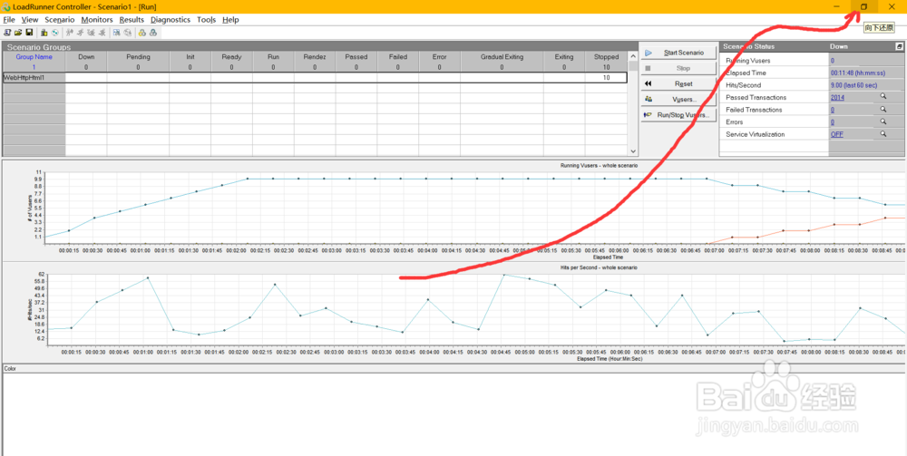Open the Failed Transactions 0 link
Viewport: 907px width, 456px height.
833,110
